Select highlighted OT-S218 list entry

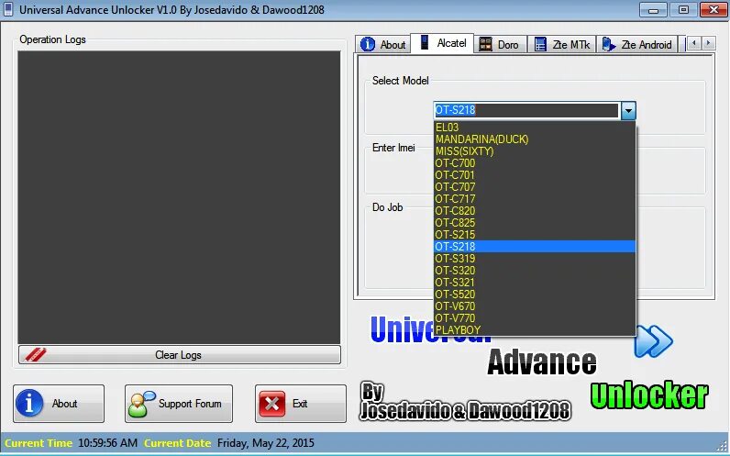pos(535,247)
